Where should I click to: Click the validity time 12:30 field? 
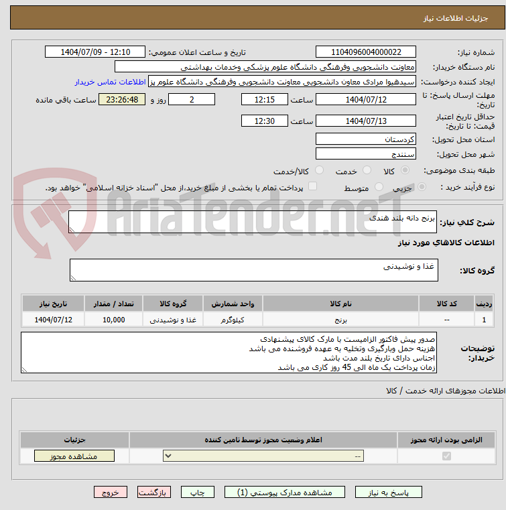[x=265, y=121]
